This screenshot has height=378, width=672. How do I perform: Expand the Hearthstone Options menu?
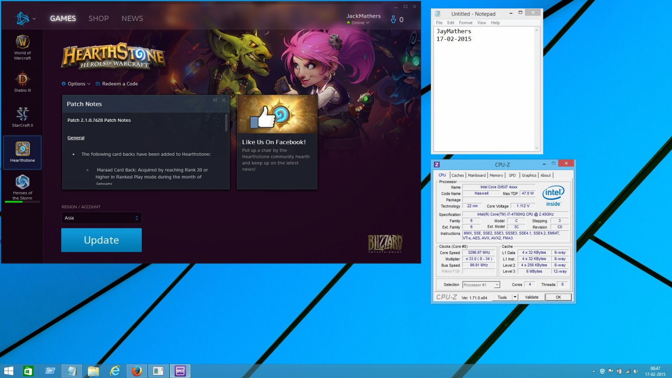tap(76, 84)
